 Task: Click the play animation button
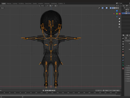tap(51, 90)
